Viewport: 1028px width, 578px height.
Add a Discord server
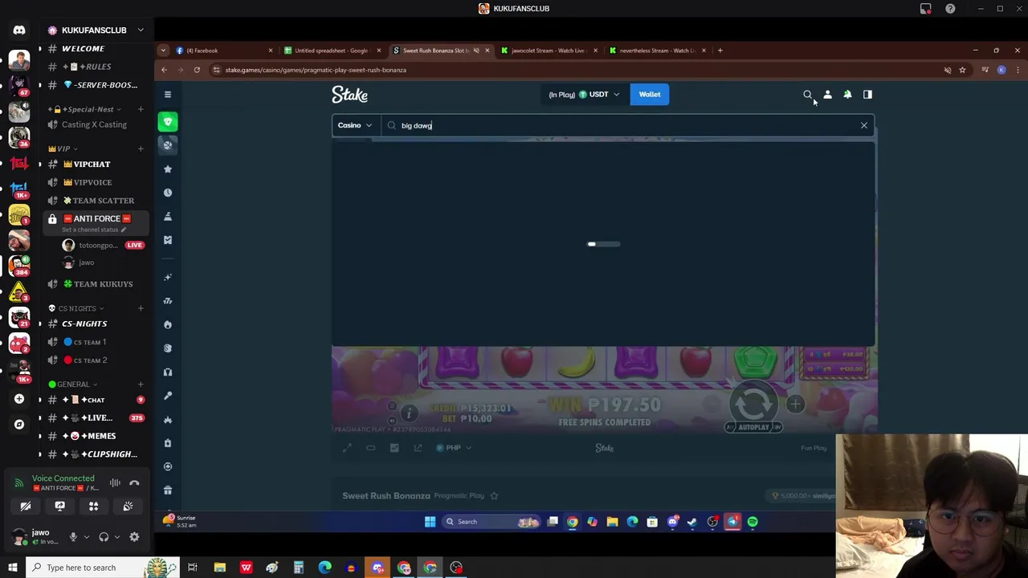[19, 399]
